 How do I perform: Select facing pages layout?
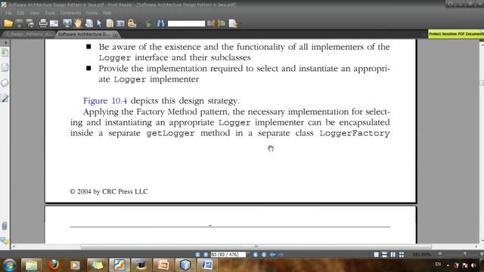[392, 255]
